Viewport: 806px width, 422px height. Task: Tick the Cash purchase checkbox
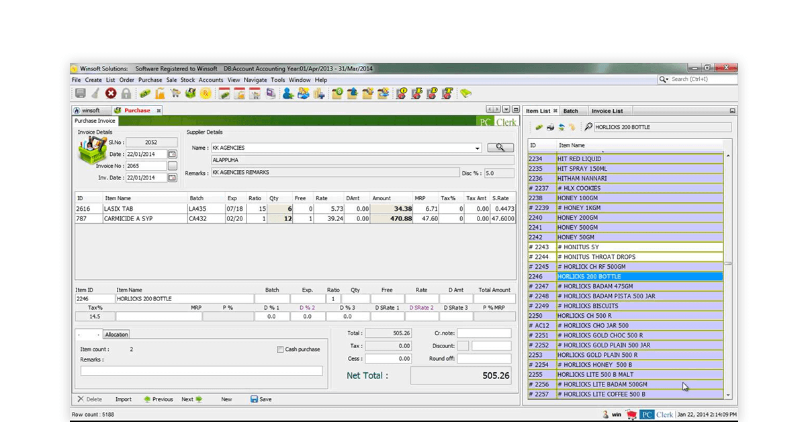click(x=280, y=349)
